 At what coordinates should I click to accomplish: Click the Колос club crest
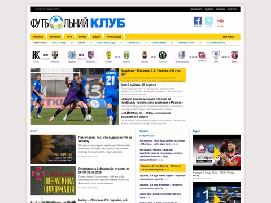[x=36, y=55]
